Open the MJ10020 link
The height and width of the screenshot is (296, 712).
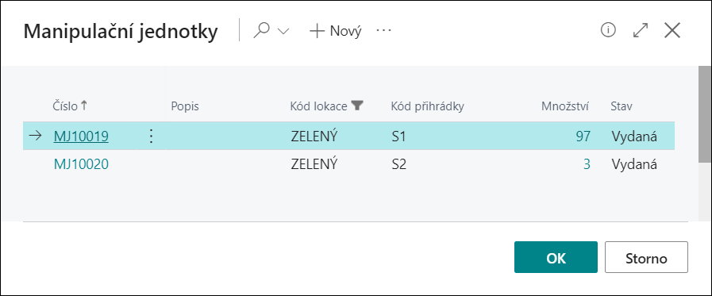pyautogui.click(x=81, y=164)
